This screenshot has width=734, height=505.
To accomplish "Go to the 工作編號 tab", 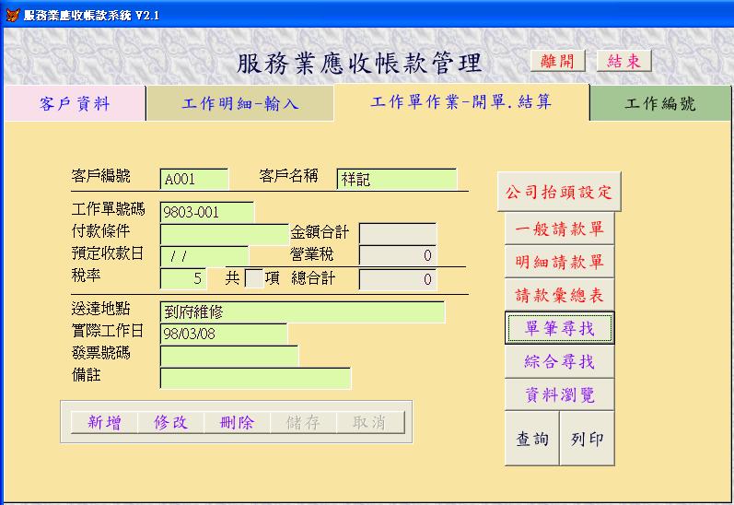I will tap(660, 103).
